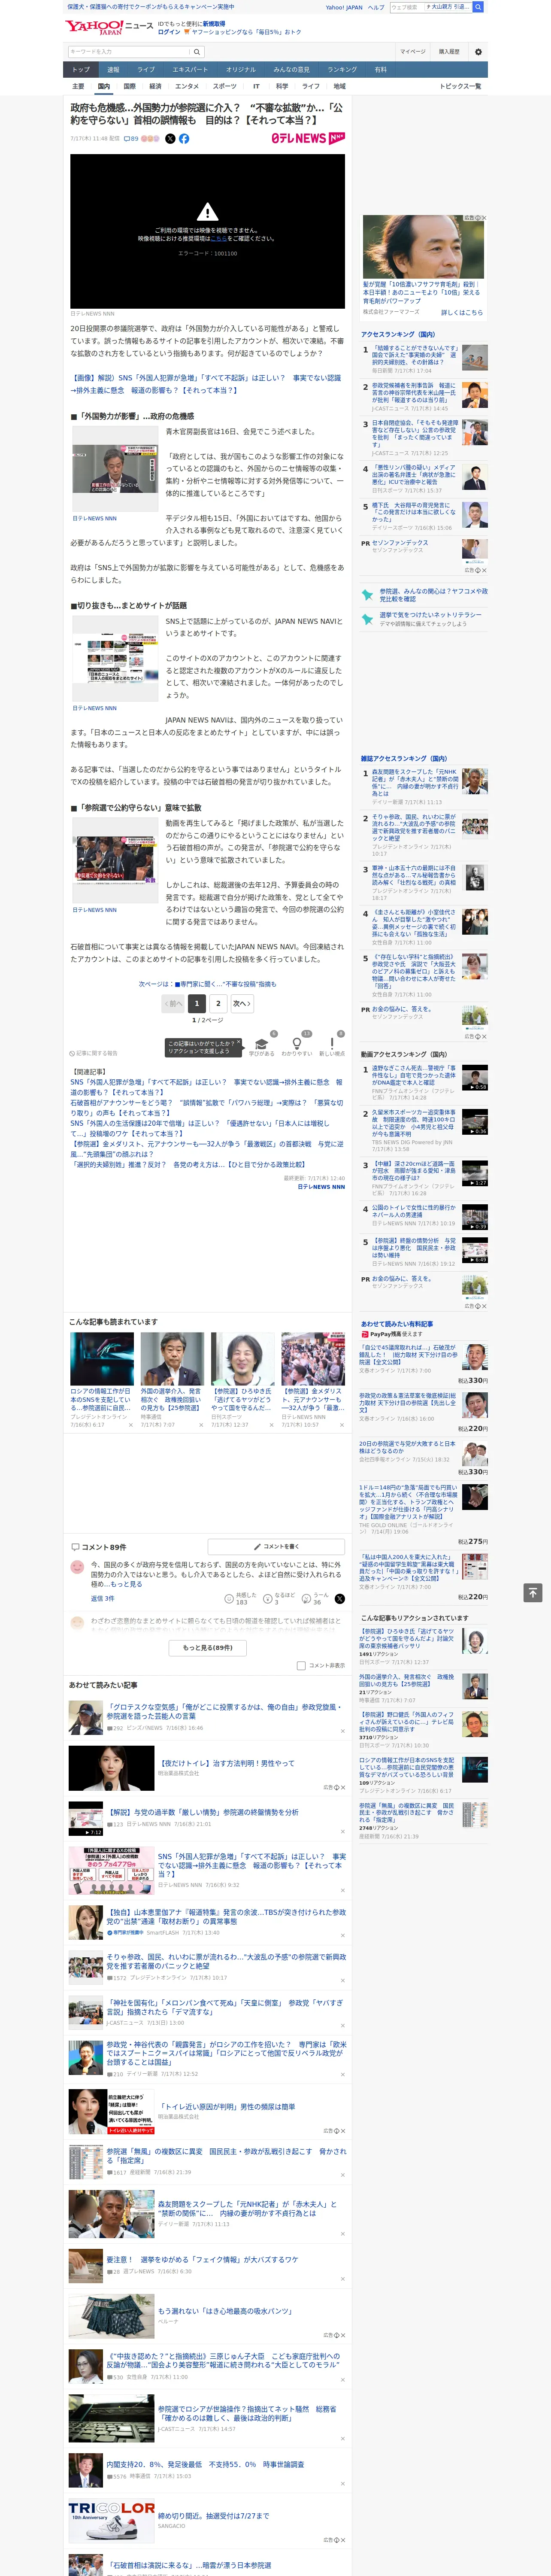Click the embedded video player area

tap(207, 231)
